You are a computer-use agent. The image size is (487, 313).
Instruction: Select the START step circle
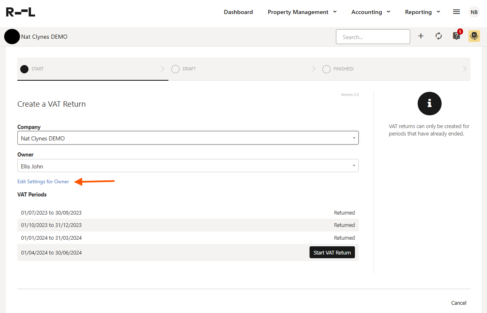pyautogui.click(x=24, y=69)
